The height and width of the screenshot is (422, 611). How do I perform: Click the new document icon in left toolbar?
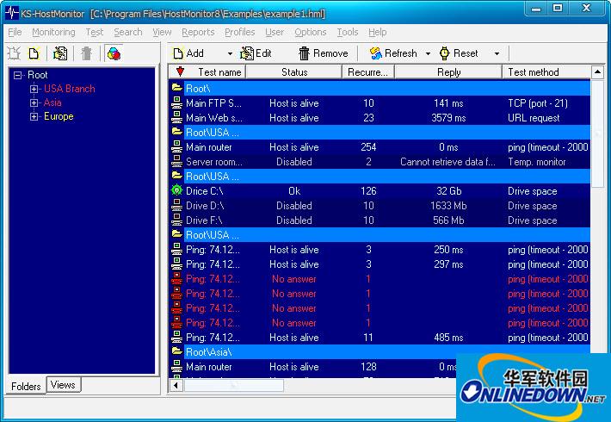(x=34, y=53)
